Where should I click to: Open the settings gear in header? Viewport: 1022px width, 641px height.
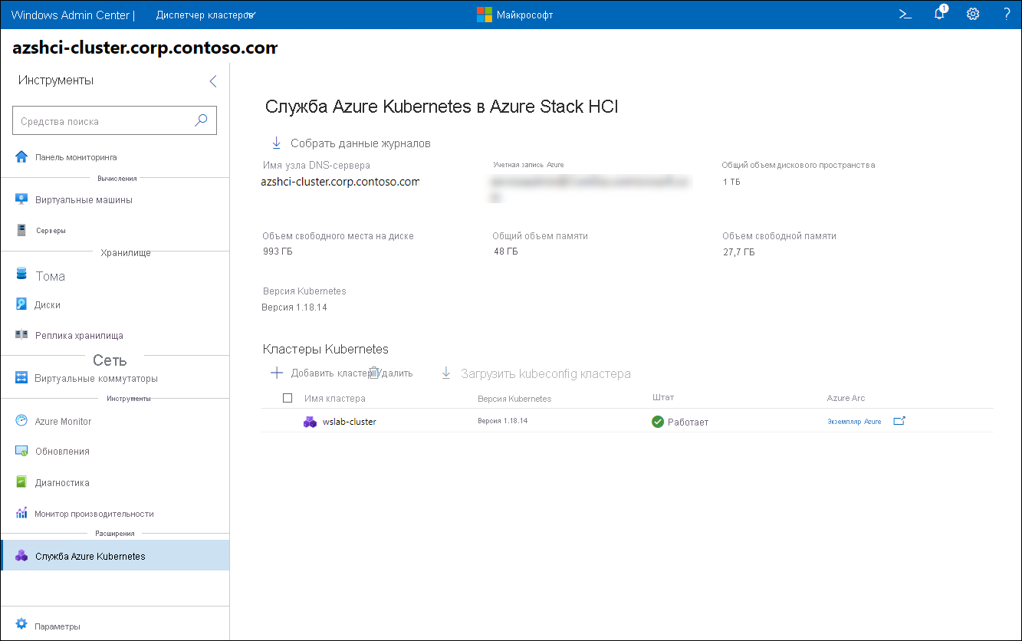point(973,14)
